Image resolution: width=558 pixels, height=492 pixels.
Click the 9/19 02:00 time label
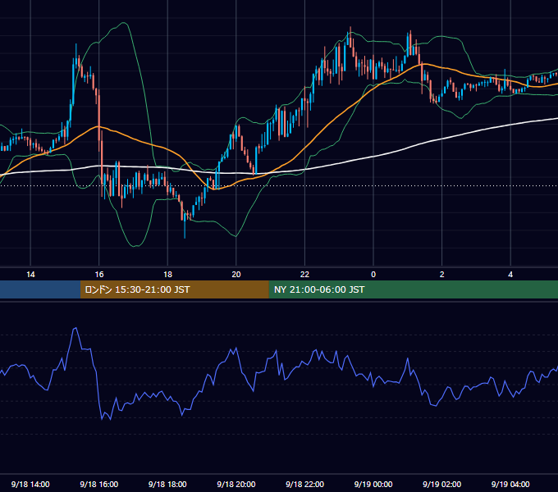pyautogui.click(x=441, y=484)
